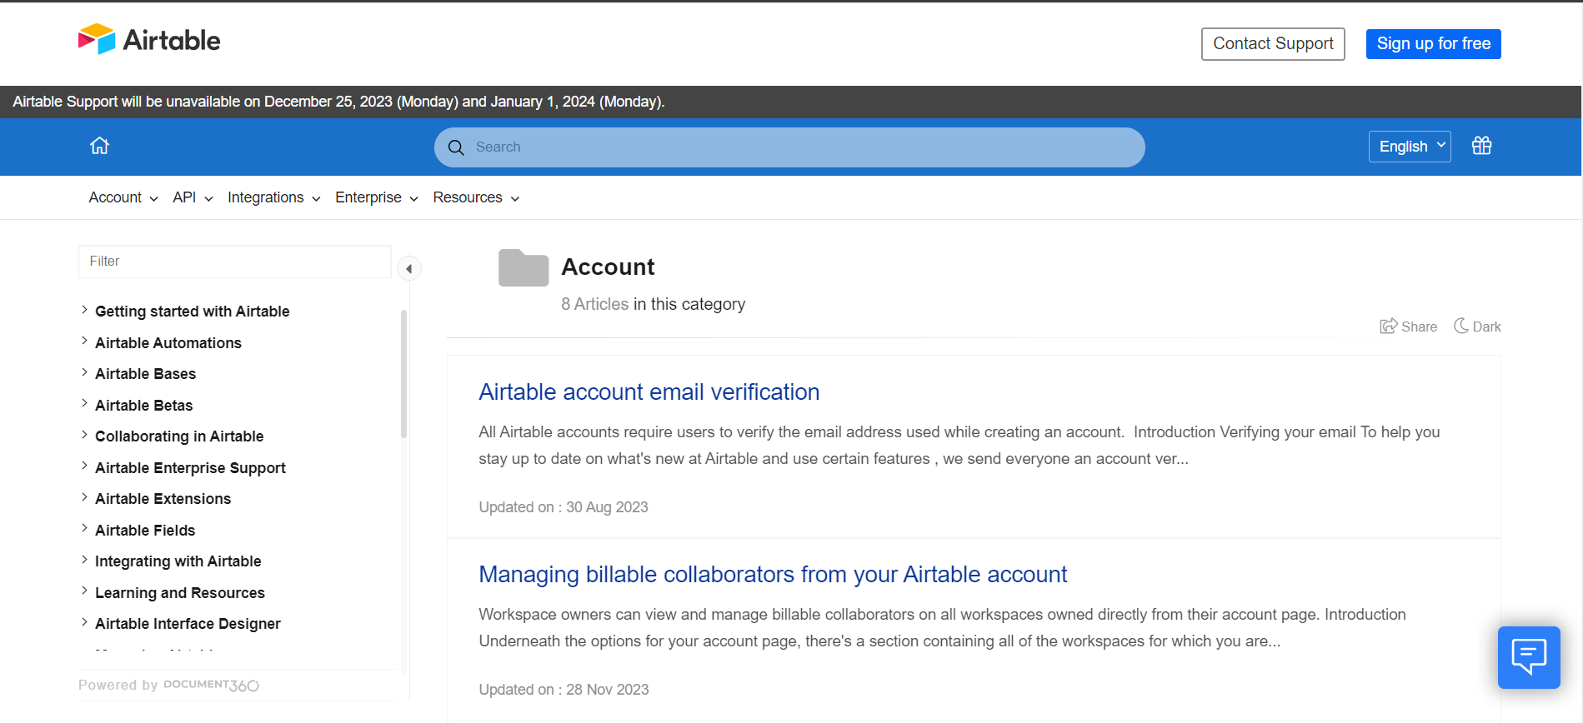Click the Account folder icon
Screen dimensions: 1583x723
tap(523, 267)
